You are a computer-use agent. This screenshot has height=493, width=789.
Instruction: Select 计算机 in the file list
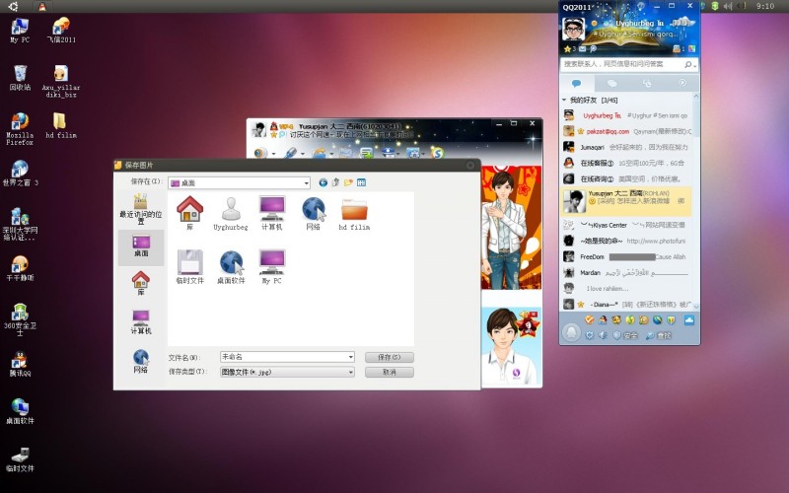click(x=272, y=213)
